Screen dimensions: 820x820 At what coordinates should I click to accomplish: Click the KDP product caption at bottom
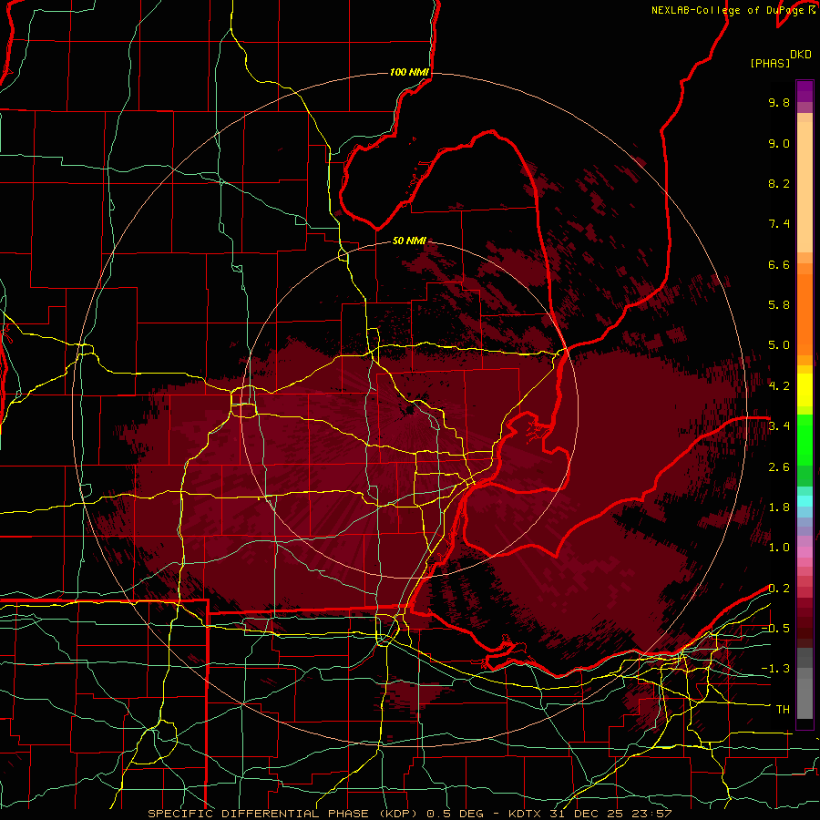point(409,814)
